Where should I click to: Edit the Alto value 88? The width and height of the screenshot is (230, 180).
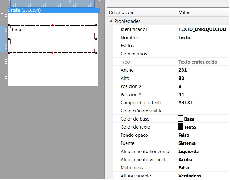[x=181, y=78]
